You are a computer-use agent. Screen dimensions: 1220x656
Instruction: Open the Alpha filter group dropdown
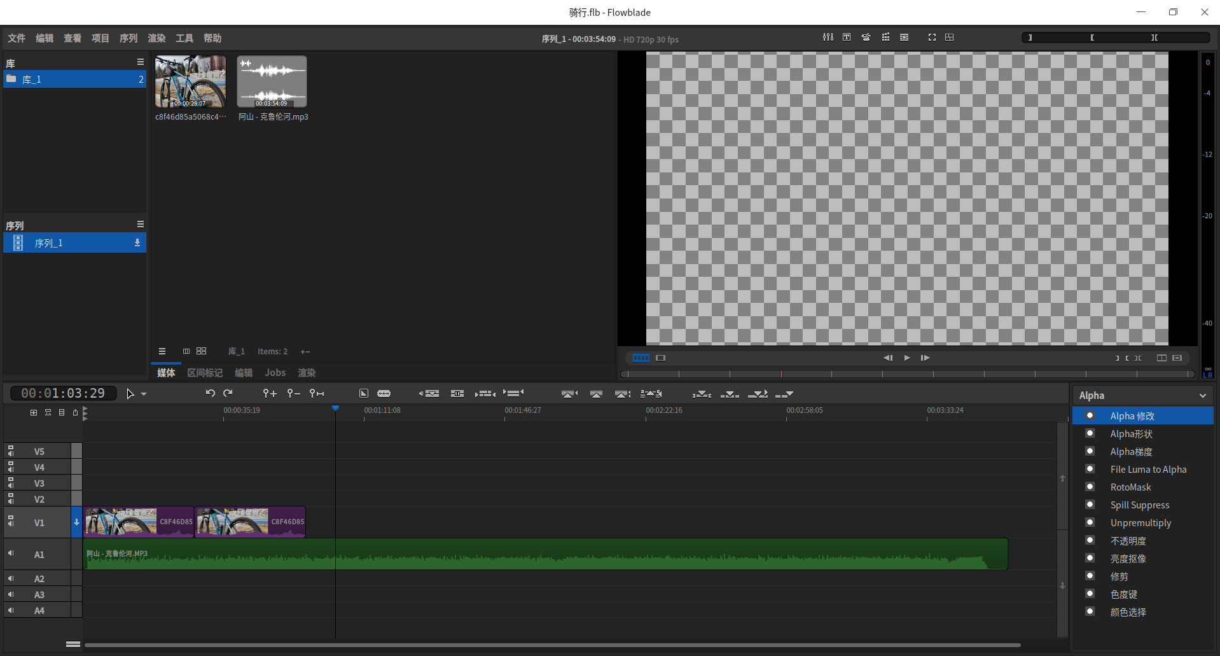point(1142,395)
